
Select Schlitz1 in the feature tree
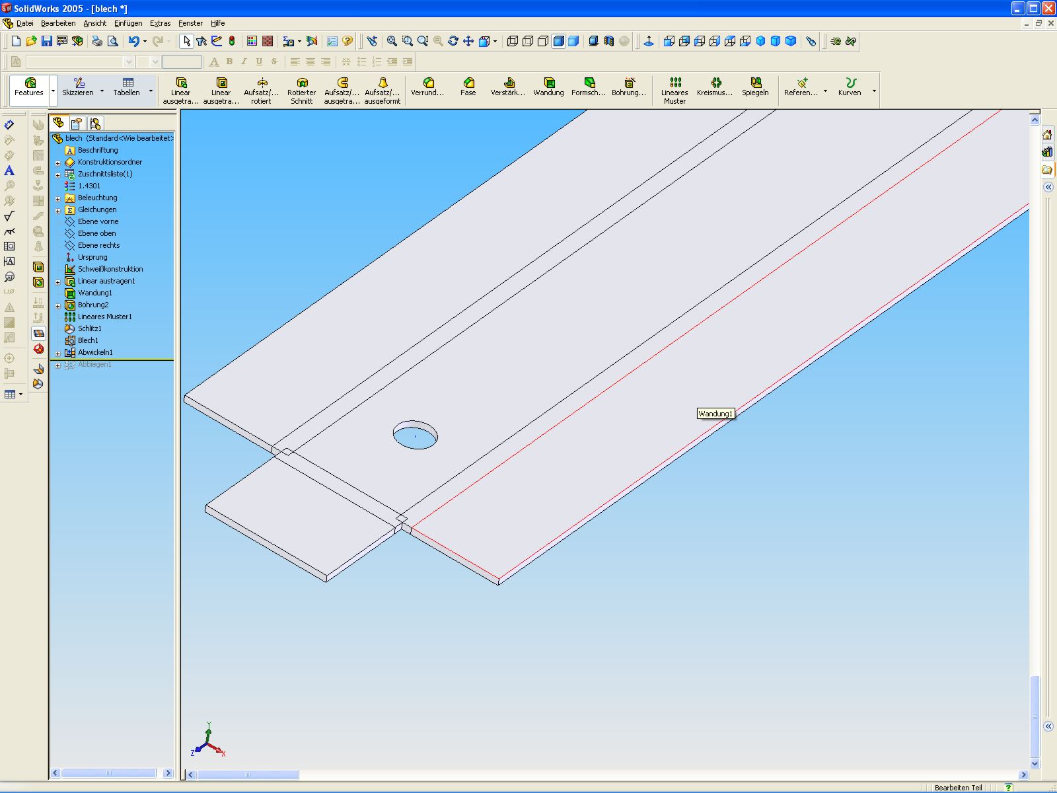pos(89,328)
